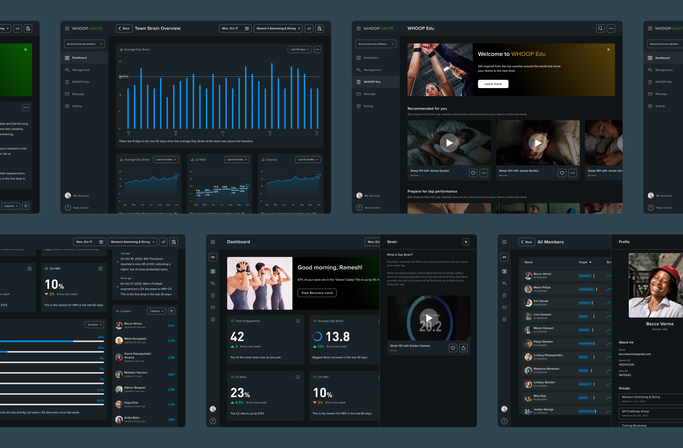Play the Strain 101 video thumbnail
Image resolution: width=683 pixels, height=448 pixels.
click(429, 318)
